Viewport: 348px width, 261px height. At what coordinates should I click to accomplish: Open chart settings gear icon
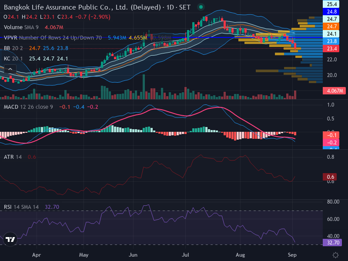pos(335,255)
